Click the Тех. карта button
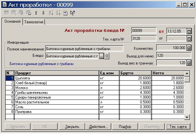Image resolution: width=196 pixels, height=134 pixels. click(x=178, y=127)
